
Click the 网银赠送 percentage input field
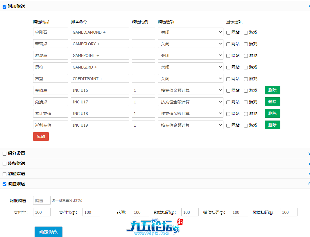42,200
